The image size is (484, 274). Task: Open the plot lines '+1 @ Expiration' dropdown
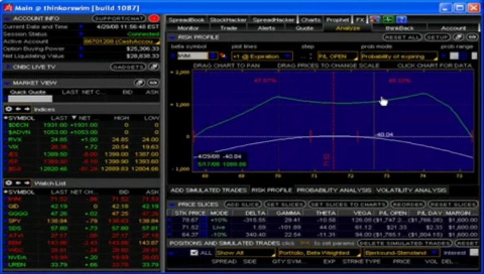262,56
